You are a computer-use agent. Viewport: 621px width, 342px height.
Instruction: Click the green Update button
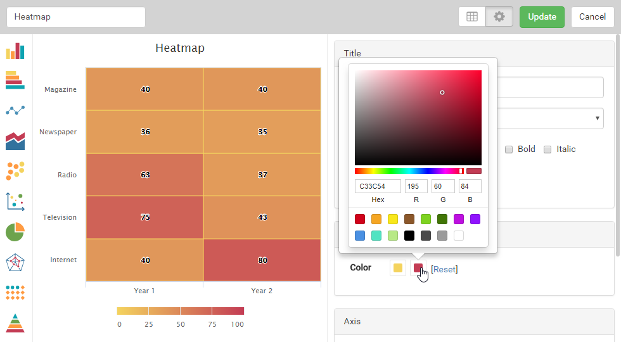(542, 17)
